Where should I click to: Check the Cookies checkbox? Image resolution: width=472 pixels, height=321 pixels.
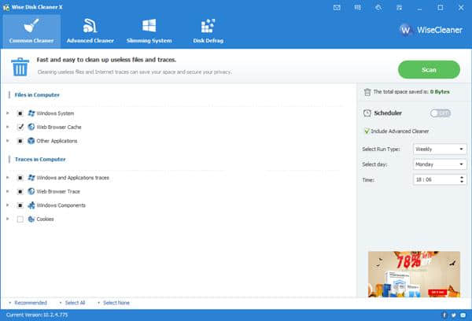point(20,220)
